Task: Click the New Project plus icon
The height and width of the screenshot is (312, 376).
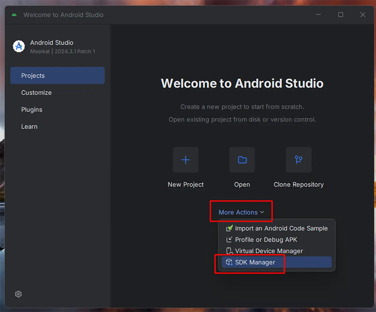Action: coord(185,160)
